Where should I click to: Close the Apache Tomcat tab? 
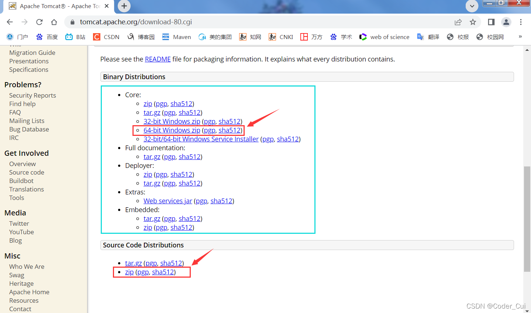pos(107,6)
